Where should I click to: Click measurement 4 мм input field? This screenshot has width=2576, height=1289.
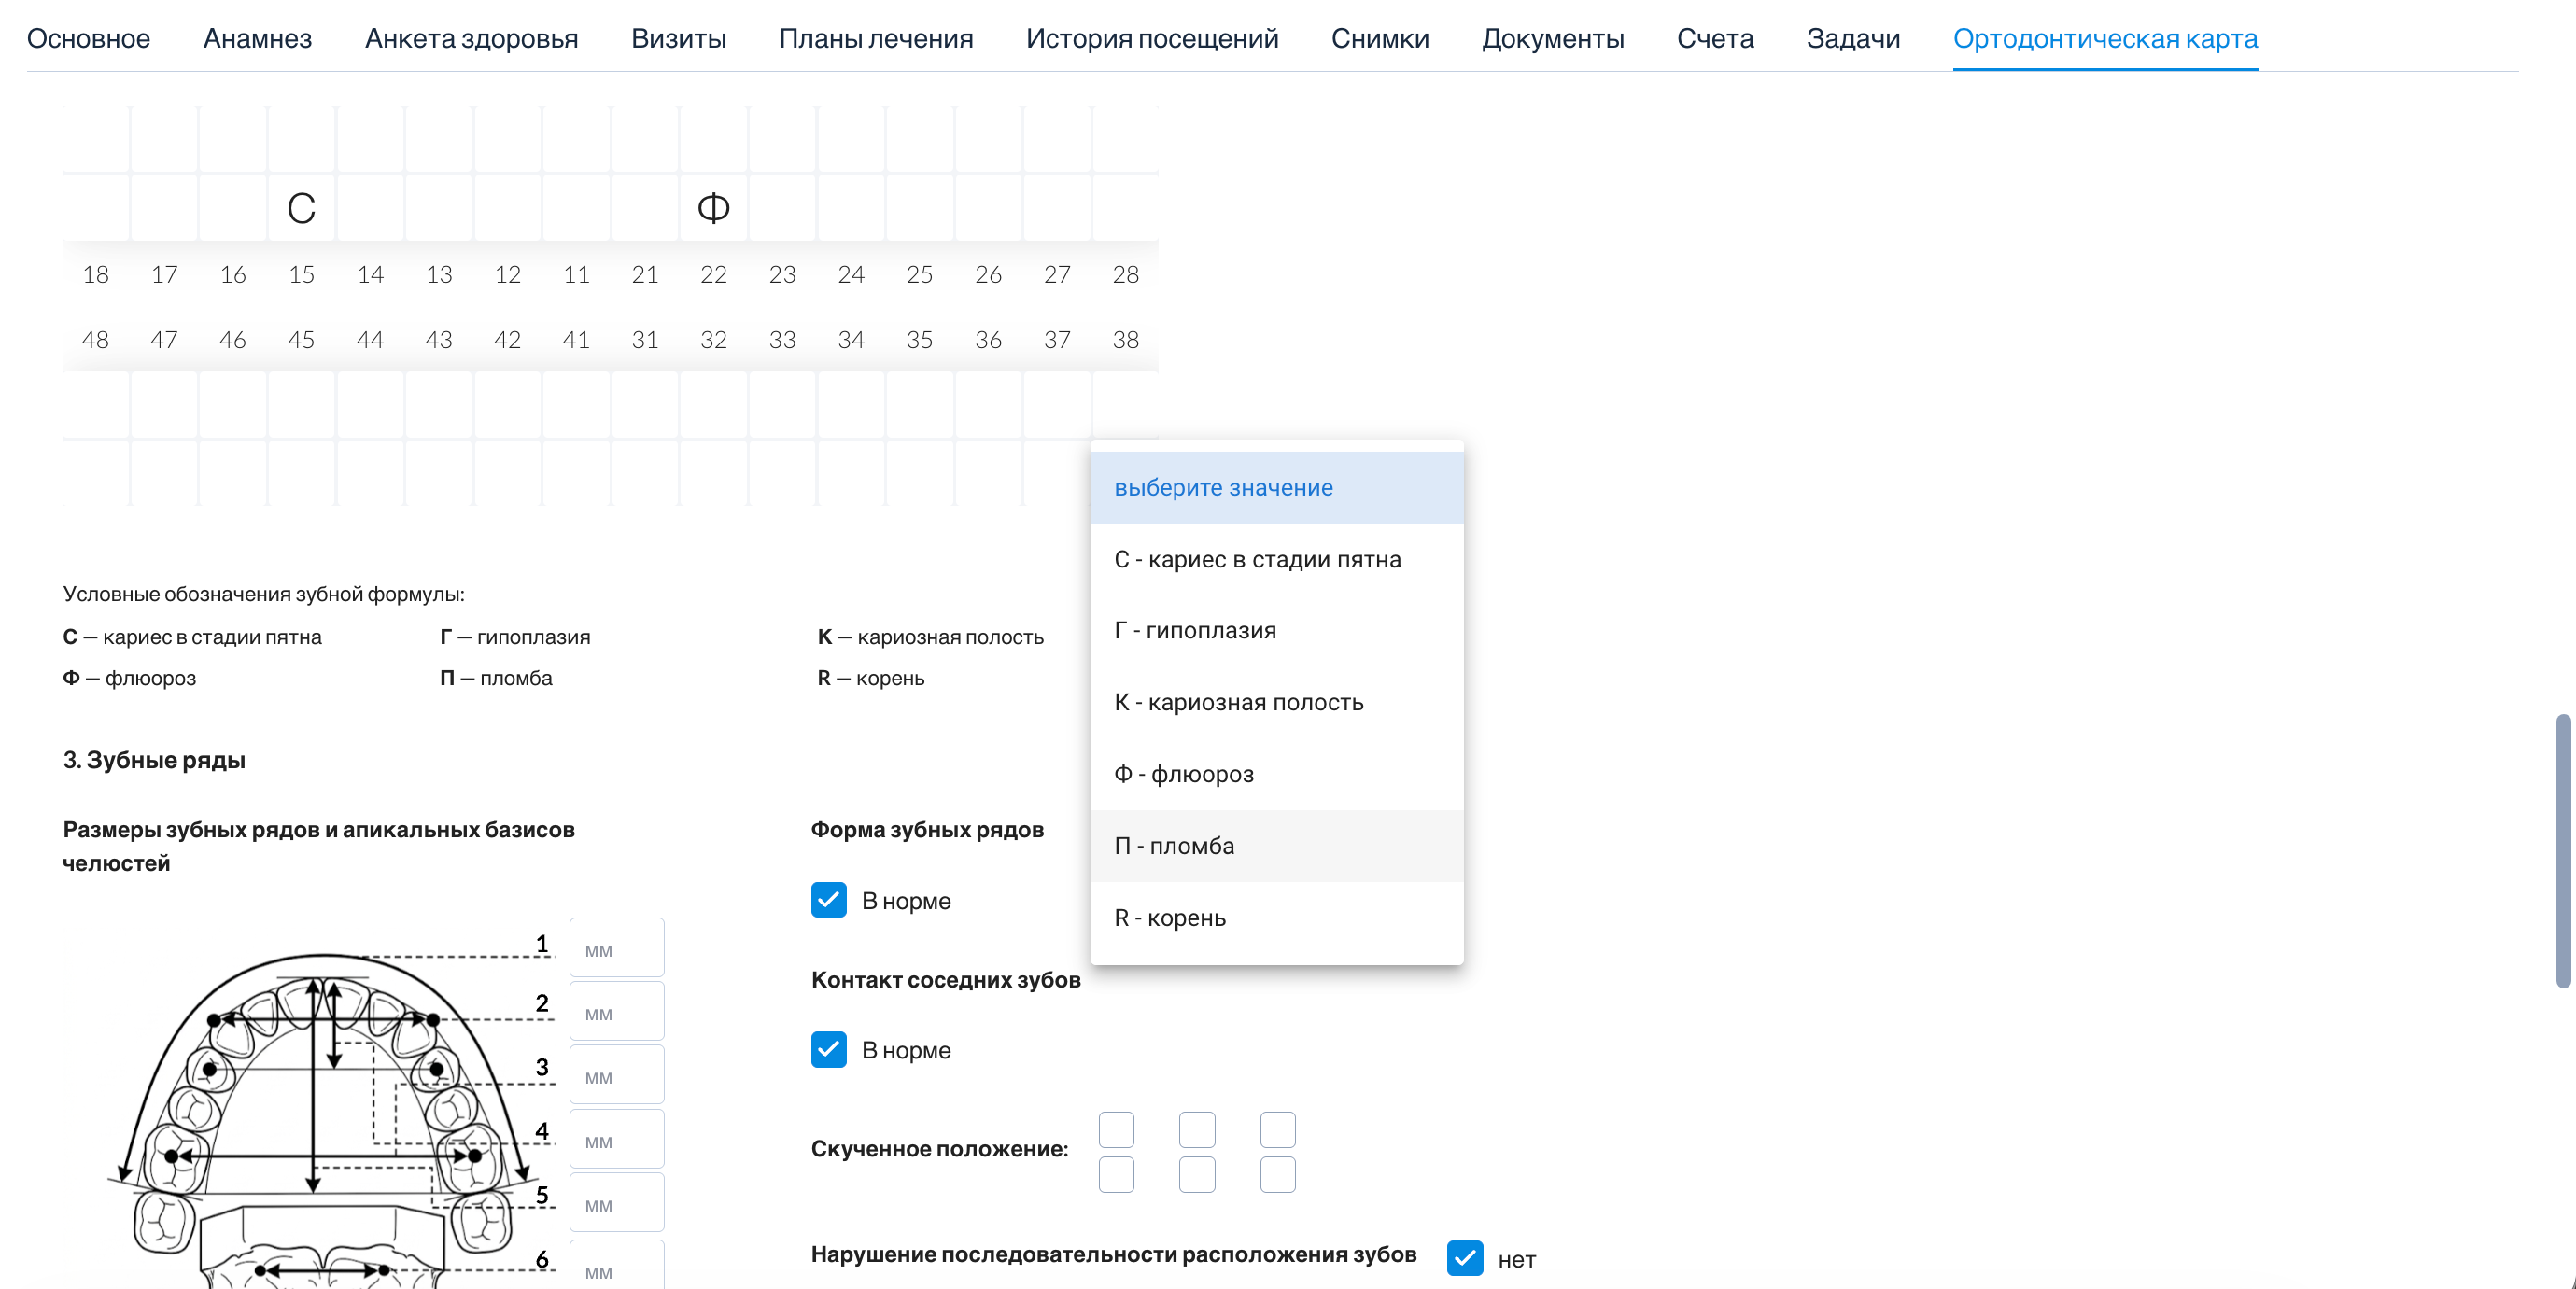click(616, 1140)
